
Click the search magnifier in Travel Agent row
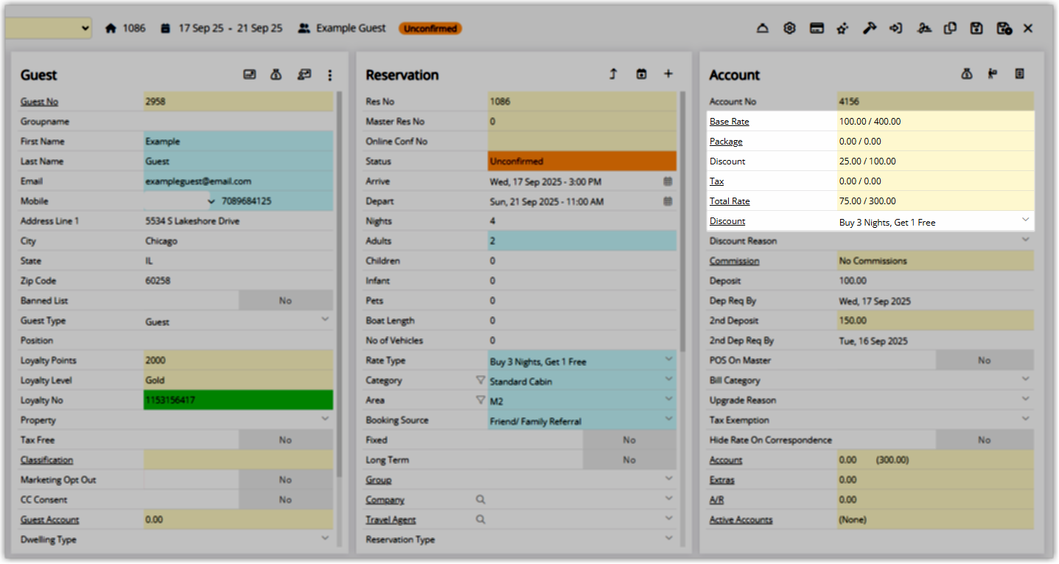480,519
